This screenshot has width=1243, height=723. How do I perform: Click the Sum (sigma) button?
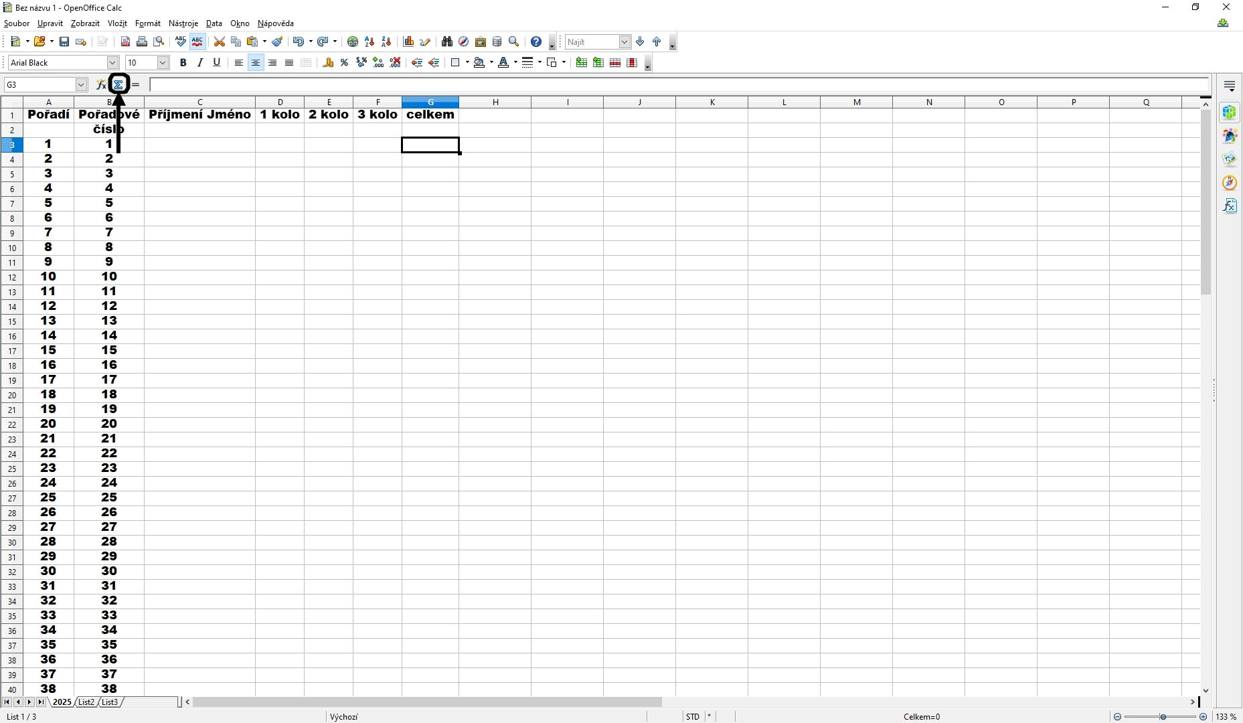(x=118, y=84)
